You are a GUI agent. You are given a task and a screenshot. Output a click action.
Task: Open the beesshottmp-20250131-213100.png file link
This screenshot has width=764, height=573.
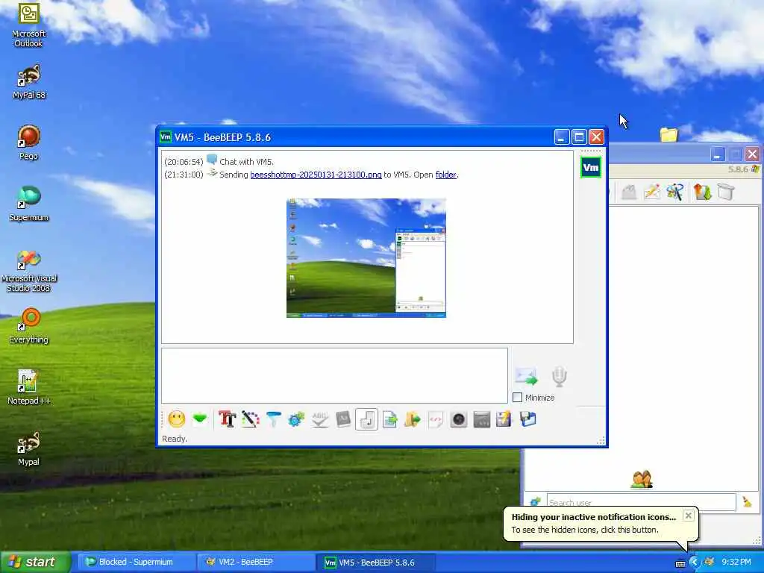pyautogui.click(x=316, y=175)
